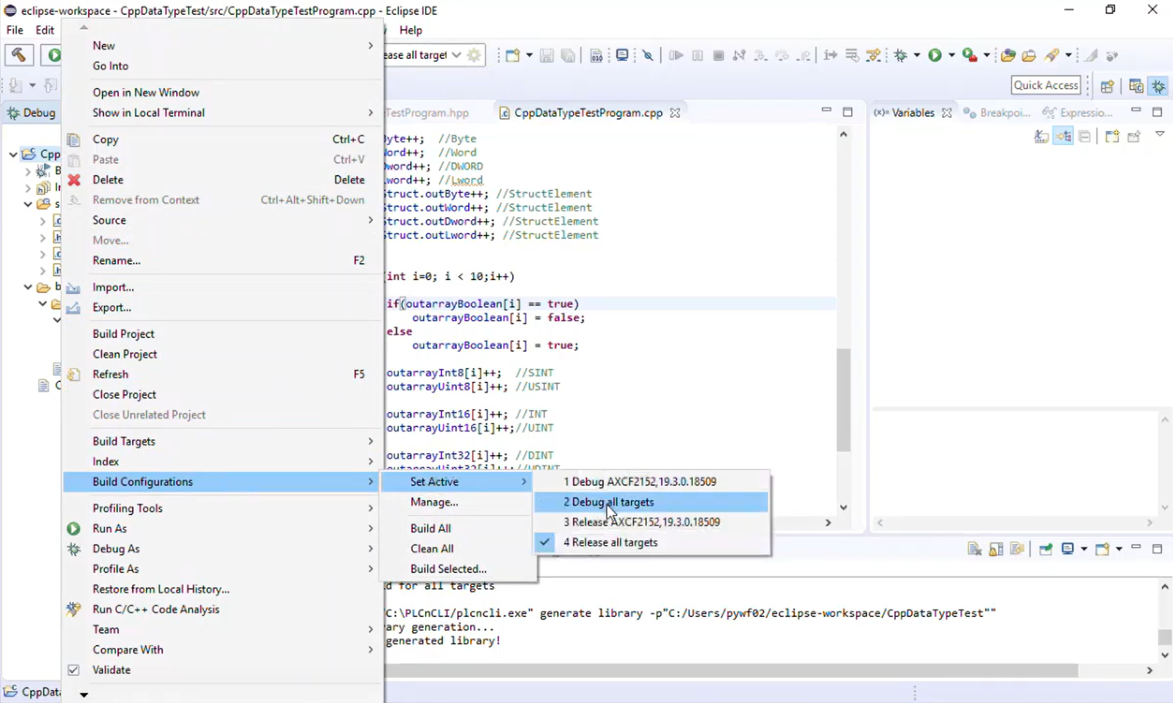The width and height of the screenshot is (1173, 703).
Task: Open the Open Console dropdown arrow
Action: point(1119,549)
